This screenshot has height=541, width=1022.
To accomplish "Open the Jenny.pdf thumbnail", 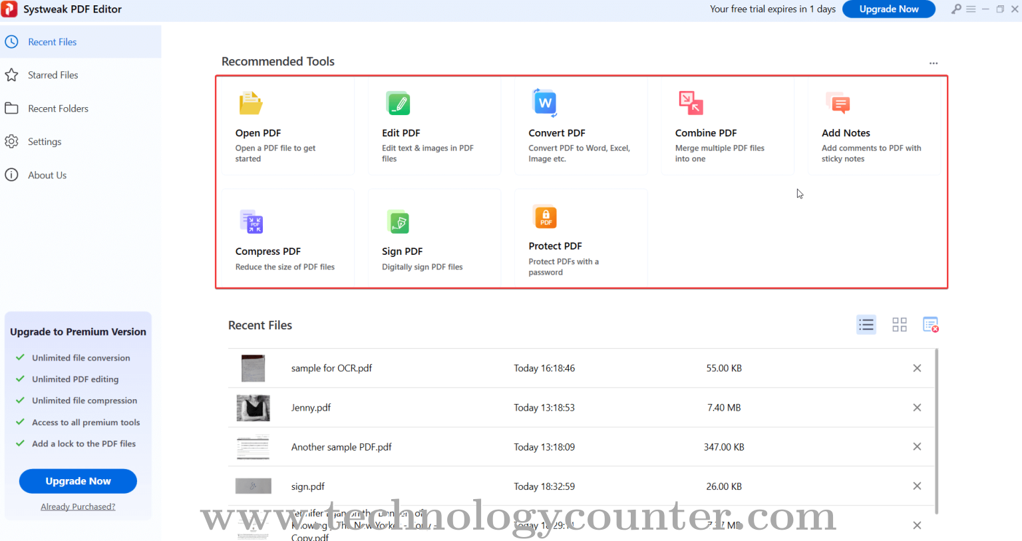I will click(254, 408).
